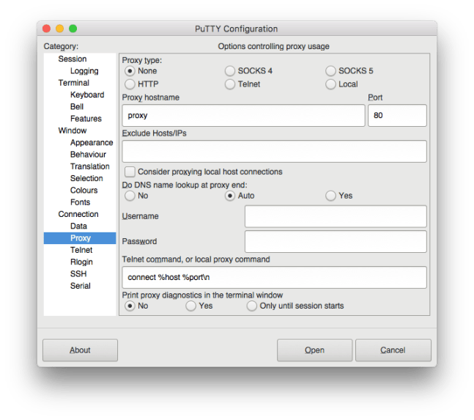The image size is (474, 420).
Task: Click the Cancel button
Action: coord(393,350)
